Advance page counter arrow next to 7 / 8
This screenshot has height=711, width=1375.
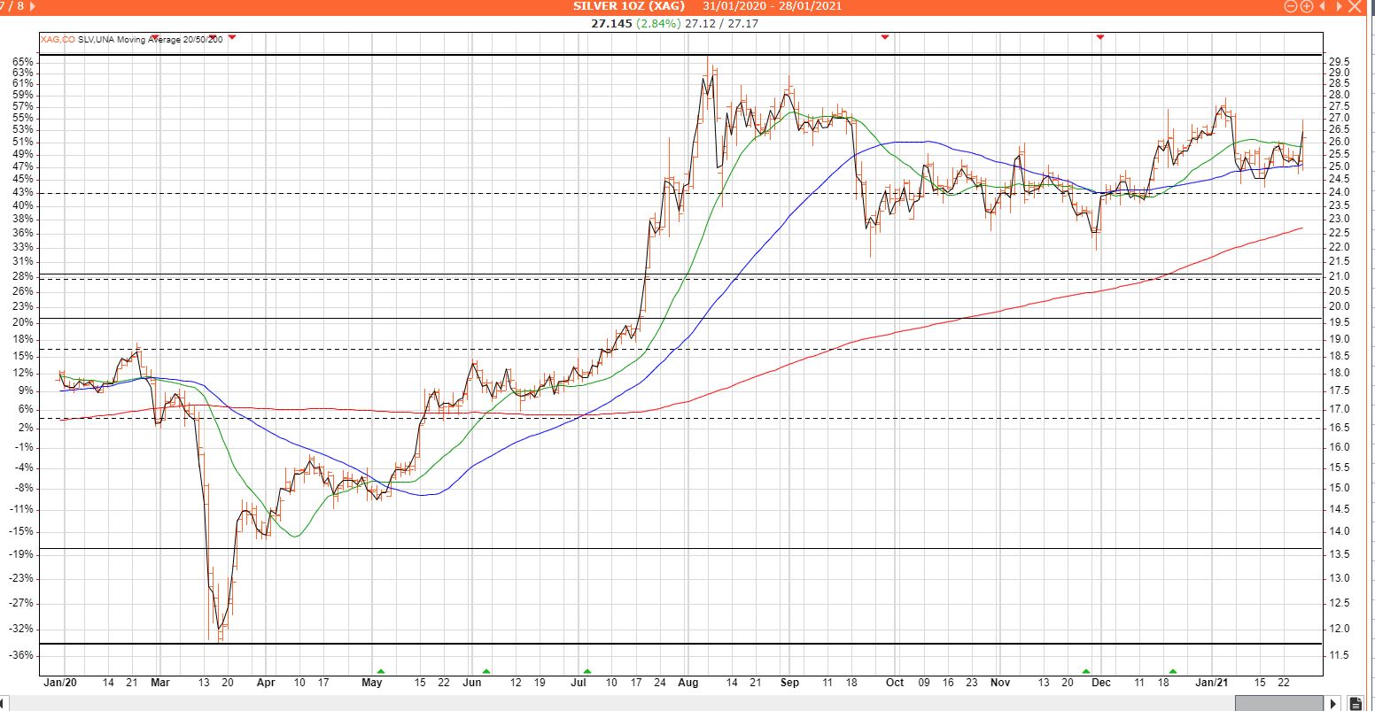(x=33, y=6)
